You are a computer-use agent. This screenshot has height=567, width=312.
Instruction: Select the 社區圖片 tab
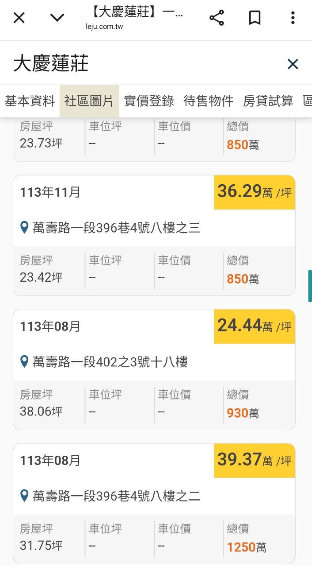89,101
